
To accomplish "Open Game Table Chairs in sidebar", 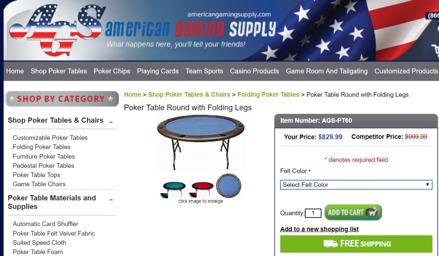I will [x=39, y=184].
